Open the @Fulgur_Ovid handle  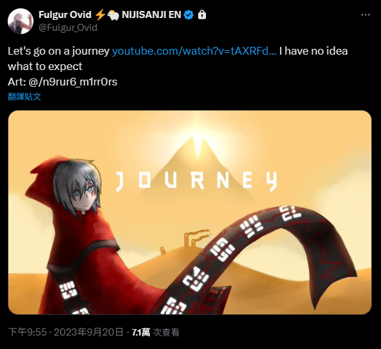(x=68, y=28)
